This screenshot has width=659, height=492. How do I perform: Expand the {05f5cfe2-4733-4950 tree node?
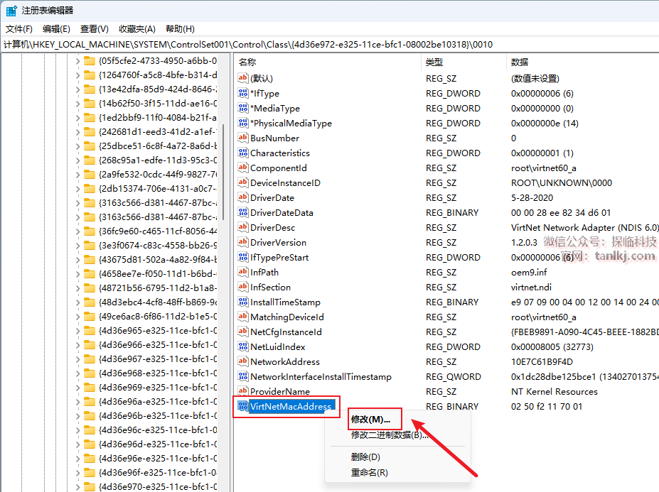coord(77,61)
